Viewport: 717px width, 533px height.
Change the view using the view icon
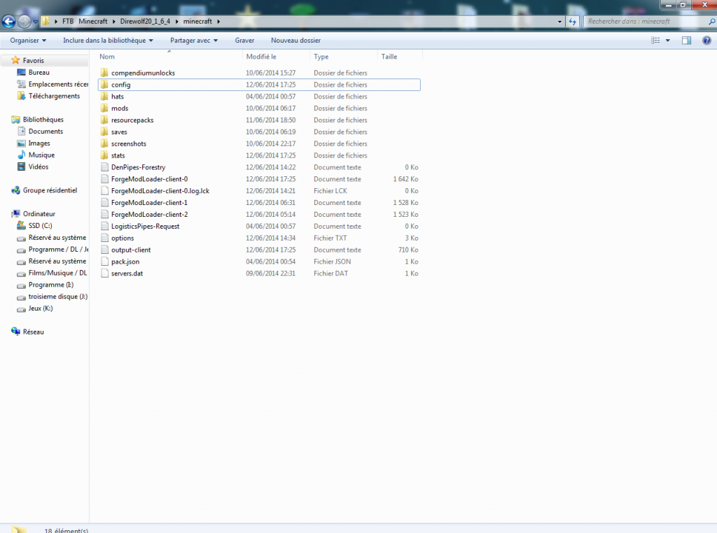coord(655,40)
